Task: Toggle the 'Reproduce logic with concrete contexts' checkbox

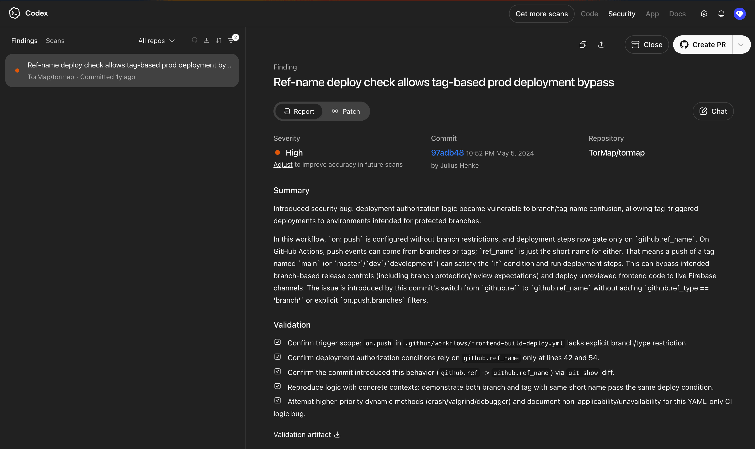Action: pos(277,386)
